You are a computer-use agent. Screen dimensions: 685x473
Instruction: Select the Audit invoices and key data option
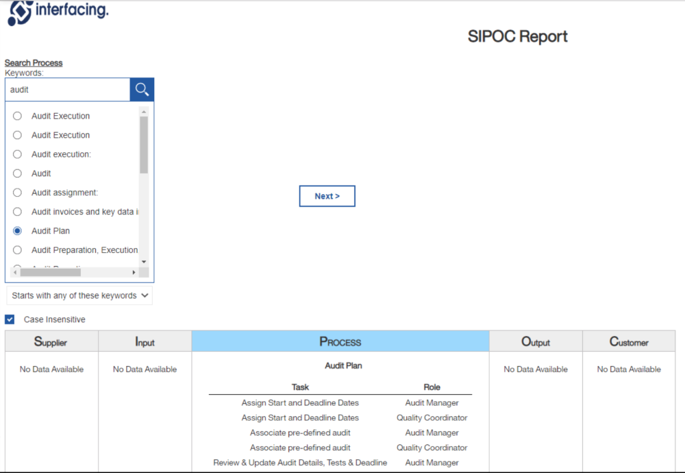[x=17, y=212]
